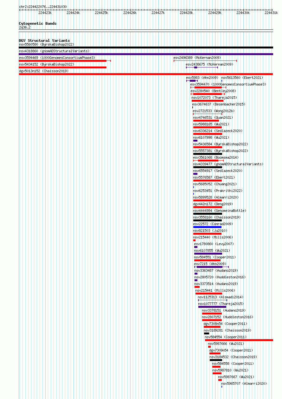This screenshot has width=282, height=399.
Task: Select esv2721533 (Wong2012b) variant
Action: tap(214, 111)
